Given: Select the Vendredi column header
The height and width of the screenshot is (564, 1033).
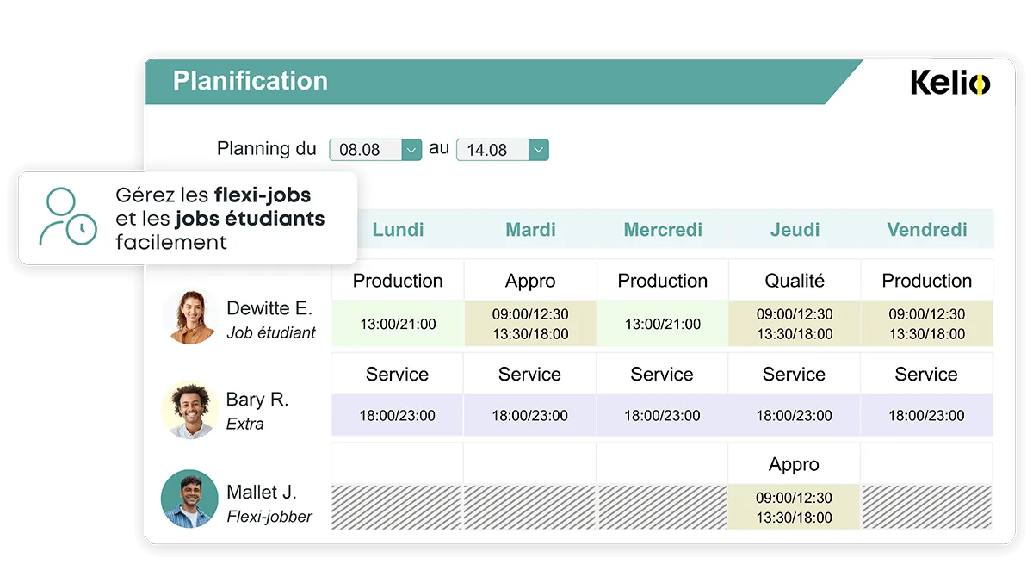Looking at the screenshot, I should (x=927, y=230).
